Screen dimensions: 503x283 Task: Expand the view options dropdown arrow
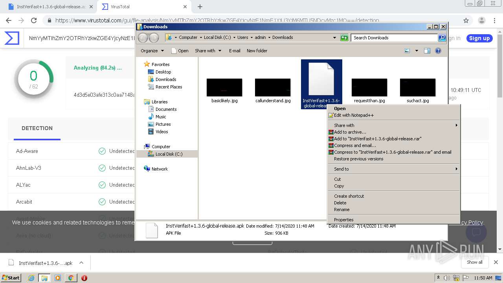click(x=417, y=51)
